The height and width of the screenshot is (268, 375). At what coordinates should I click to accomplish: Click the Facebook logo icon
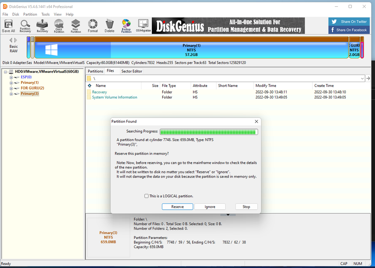click(333, 30)
